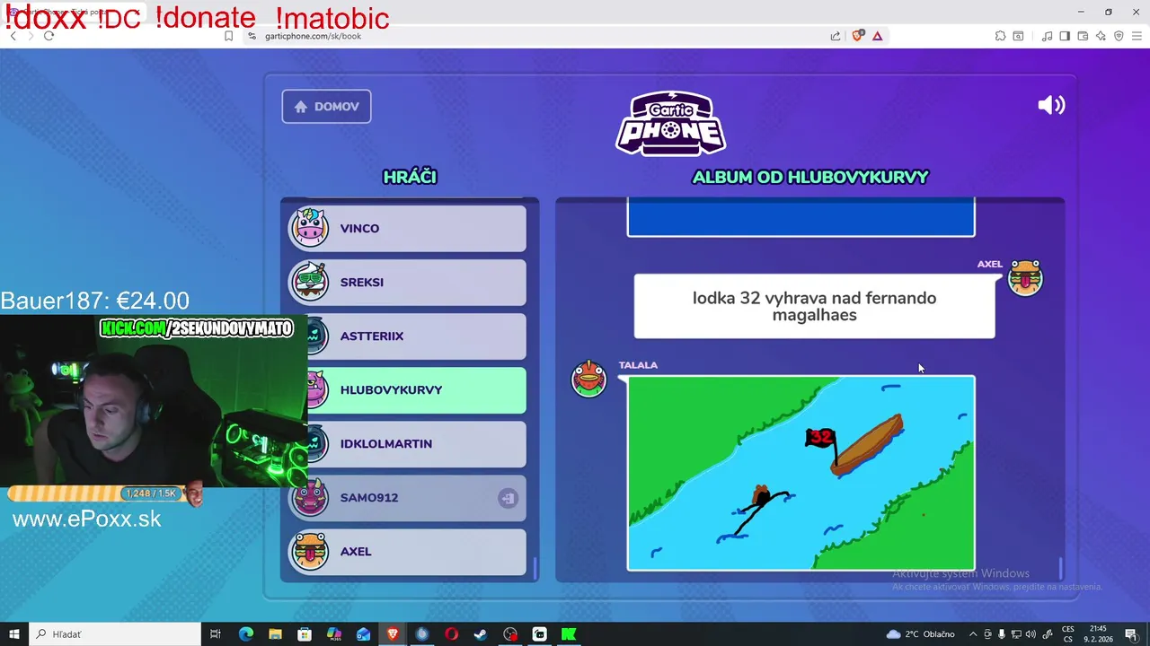Click TALALA's fish avatar in the album
1150x646 pixels.
click(x=589, y=379)
